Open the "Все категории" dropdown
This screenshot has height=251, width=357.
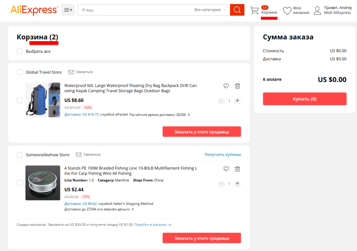pos(210,10)
